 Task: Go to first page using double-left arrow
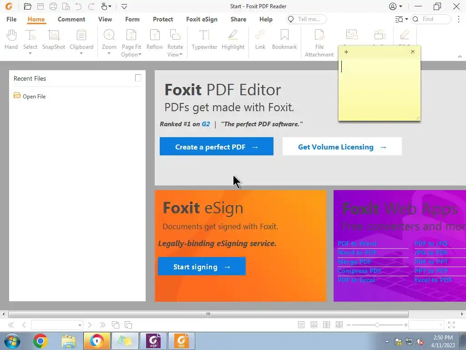pos(11,325)
